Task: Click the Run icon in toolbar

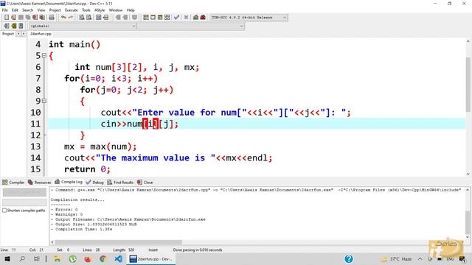Action: pyautogui.click(x=153, y=18)
